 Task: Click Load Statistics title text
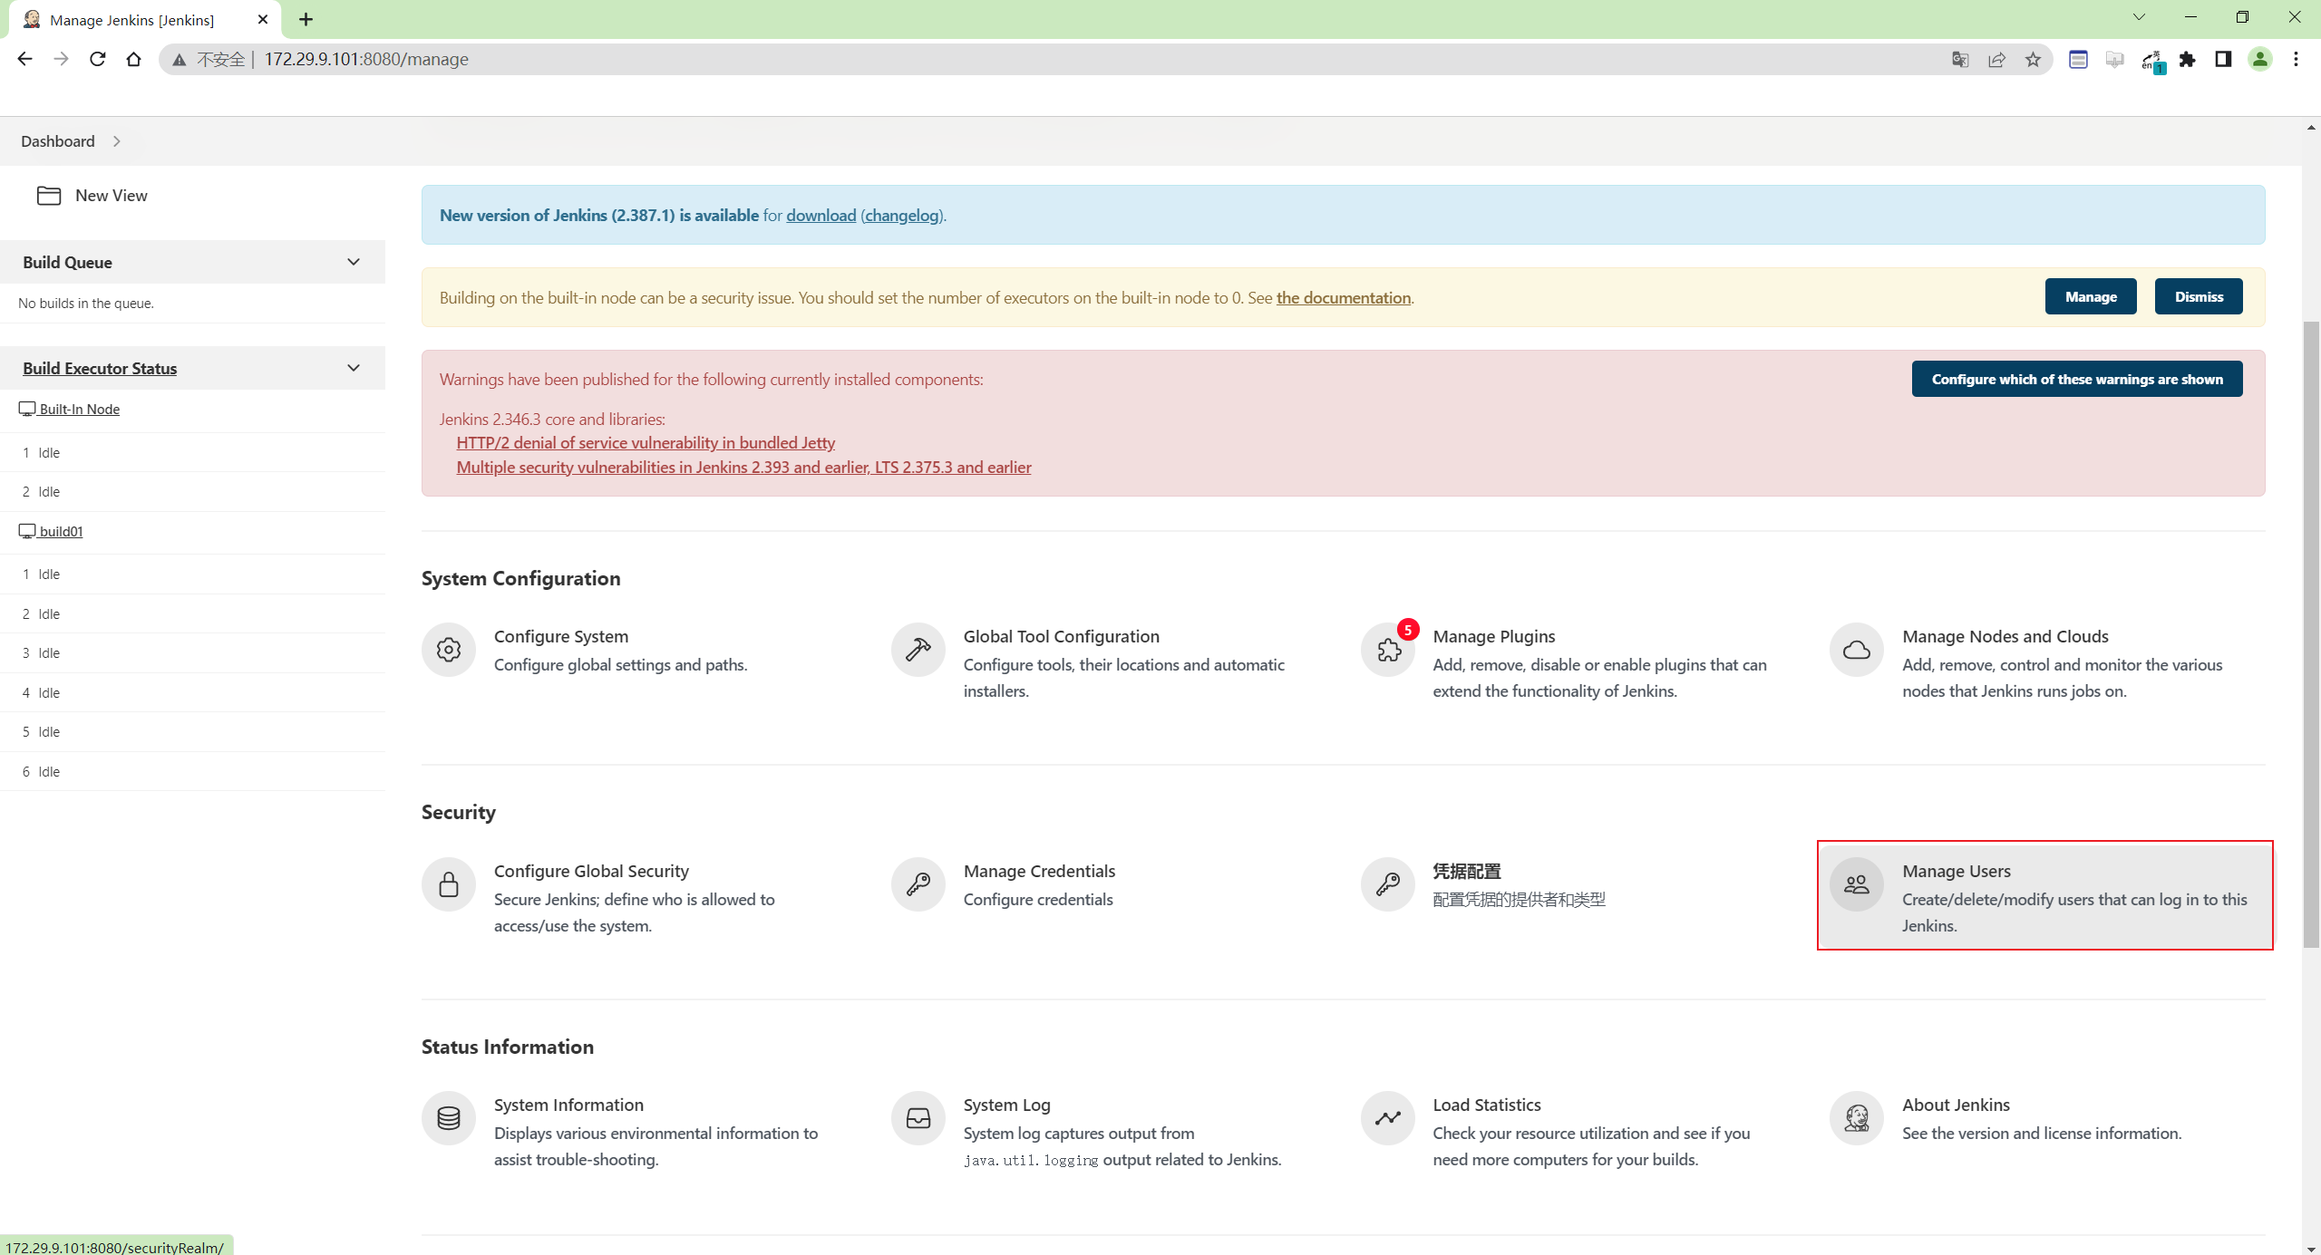(1487, 1105)
